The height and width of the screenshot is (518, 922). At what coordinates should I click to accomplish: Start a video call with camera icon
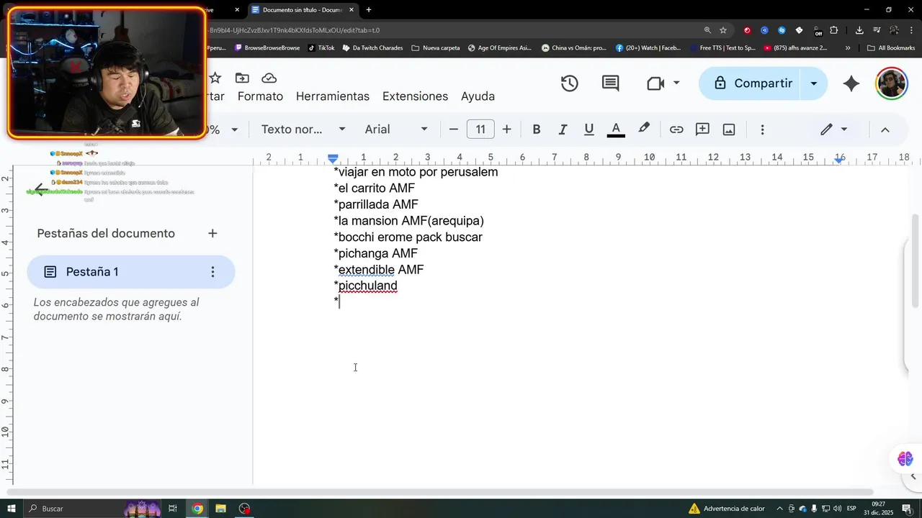click(x=655, y=83)
